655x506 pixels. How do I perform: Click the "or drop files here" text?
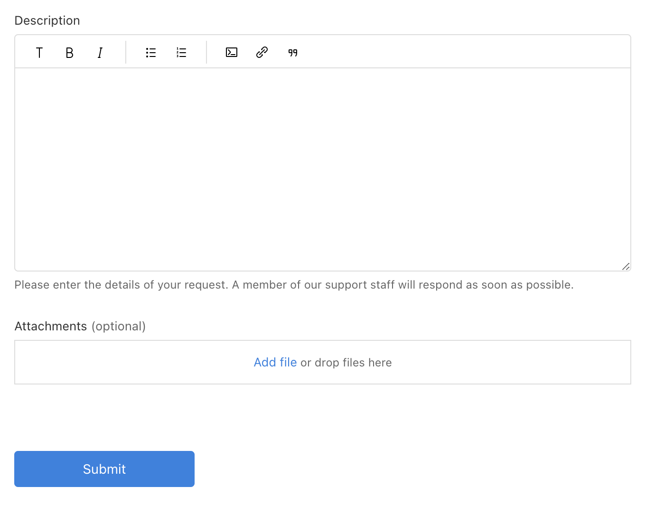(x=346, y=363)
